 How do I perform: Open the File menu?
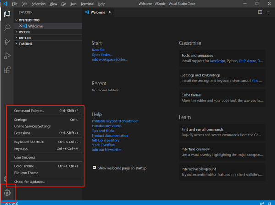[15, 4]
